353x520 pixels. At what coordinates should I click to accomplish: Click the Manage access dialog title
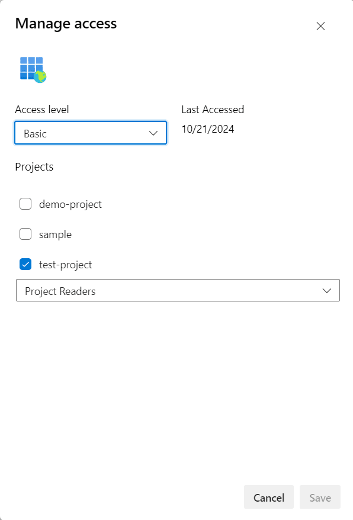[66, 24]
